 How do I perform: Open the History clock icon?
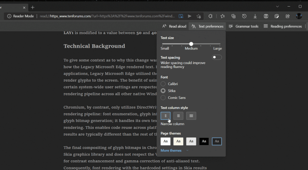tap(244, 16)
